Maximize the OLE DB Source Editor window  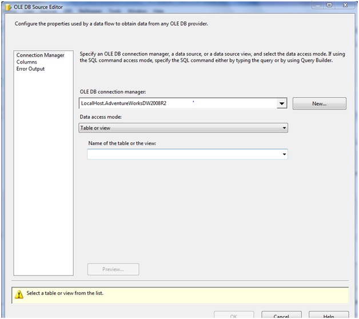329,5
